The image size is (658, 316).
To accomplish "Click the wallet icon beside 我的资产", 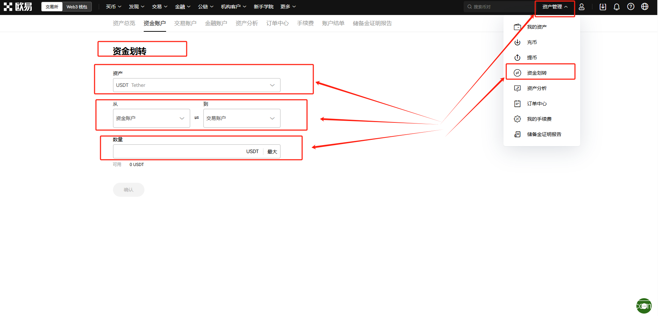I will (x=517, y=27).
